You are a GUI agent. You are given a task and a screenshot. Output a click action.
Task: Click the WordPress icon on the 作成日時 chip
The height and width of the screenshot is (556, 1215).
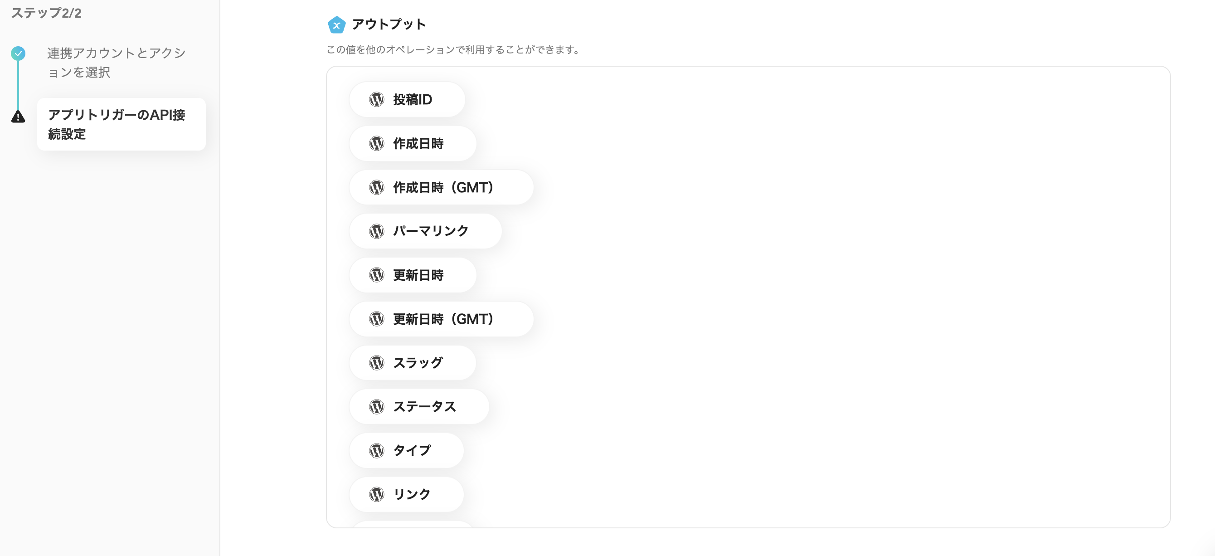(377, 143)
